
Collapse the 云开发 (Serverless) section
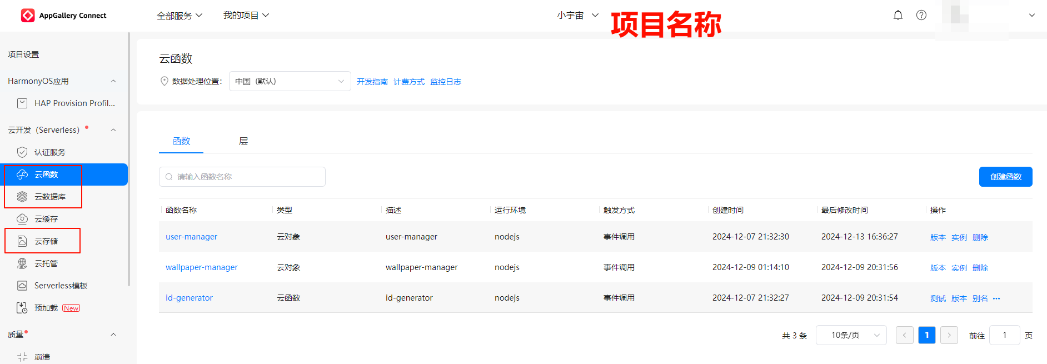point(113,130)
